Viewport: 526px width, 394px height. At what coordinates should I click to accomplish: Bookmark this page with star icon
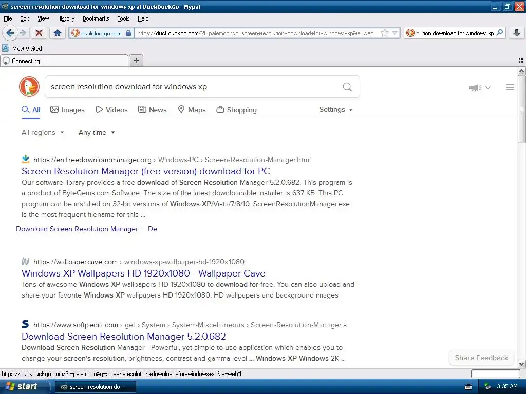pyautogui.click(x=385, y=33)
